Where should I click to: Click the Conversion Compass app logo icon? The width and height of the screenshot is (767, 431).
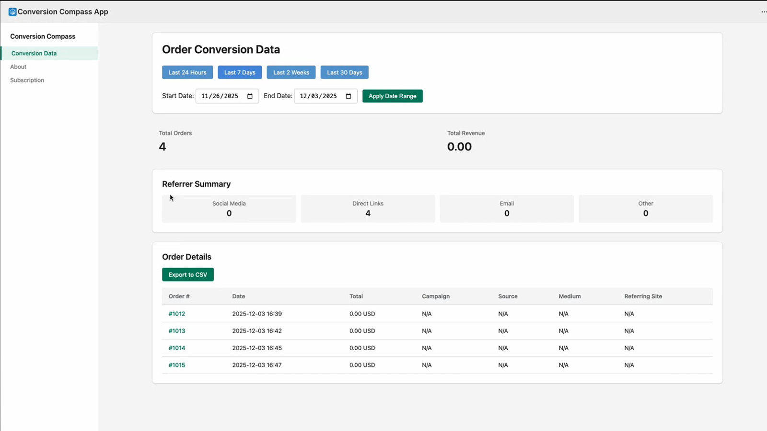click(x=12, y=11)
